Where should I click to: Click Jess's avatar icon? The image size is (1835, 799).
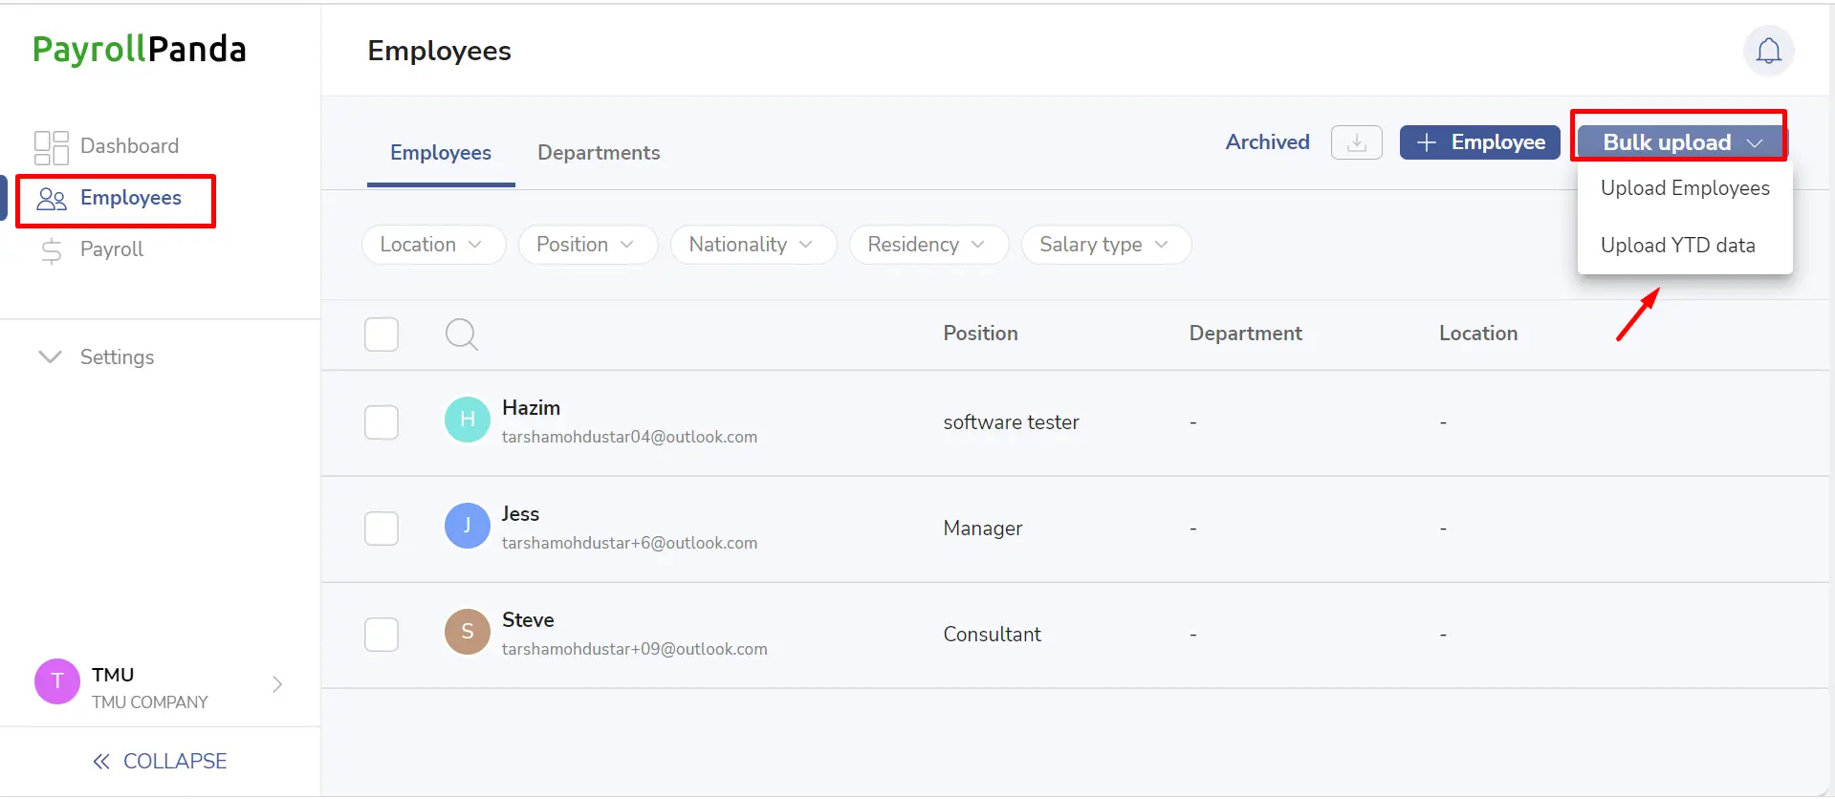(x=468, y=526)
